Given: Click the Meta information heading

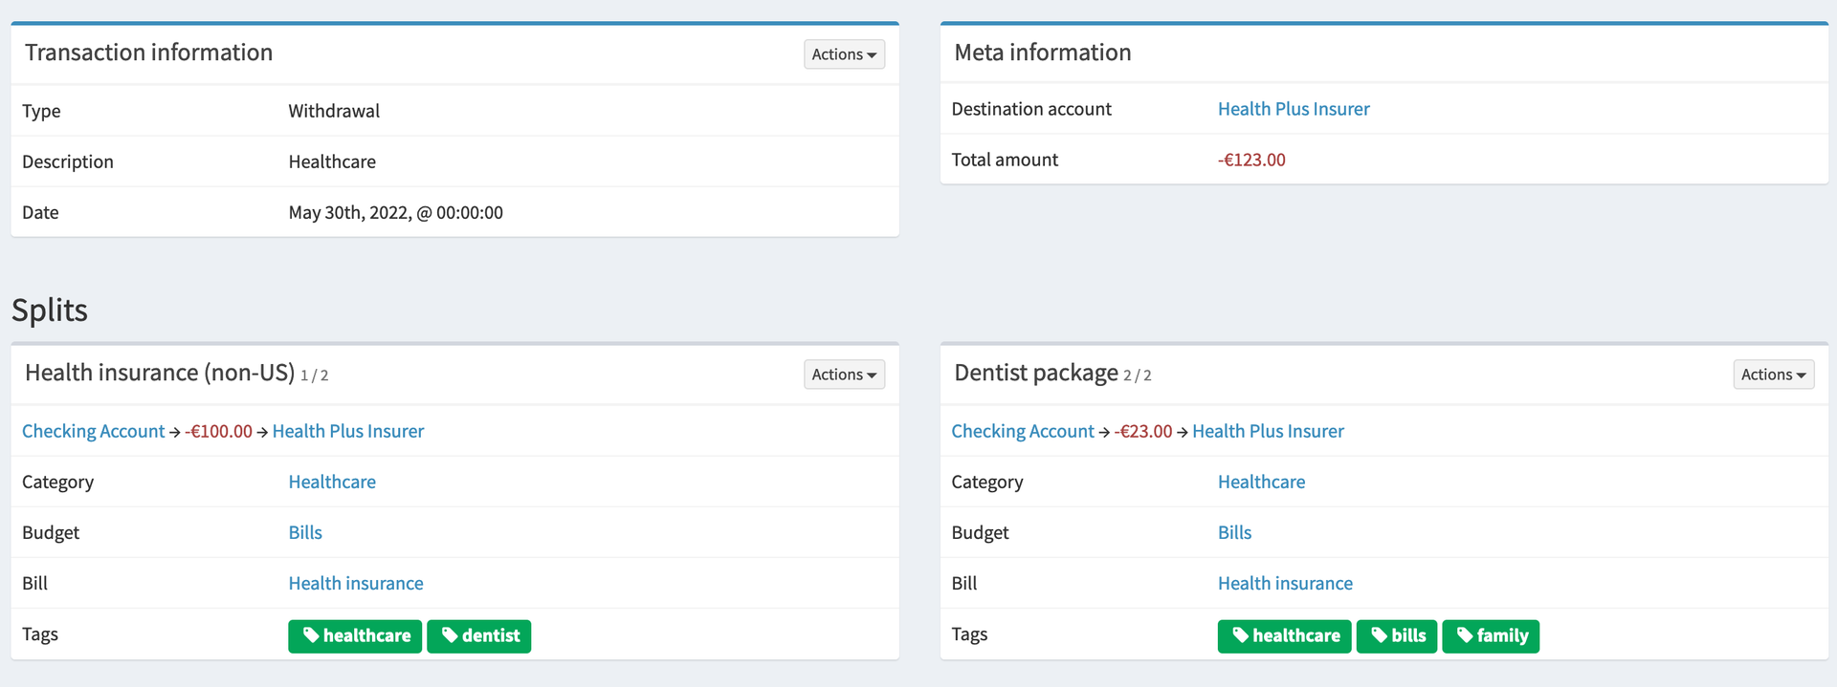Looking at the screenshot, I should pyautogui.click(x=1043, y=53).
